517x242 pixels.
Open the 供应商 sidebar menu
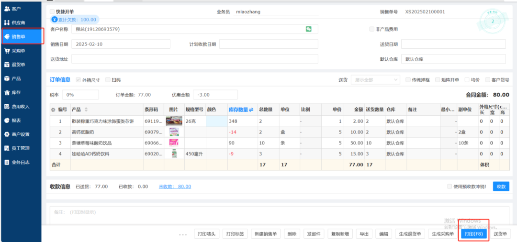pyautogui.click(x=21, y=23)
